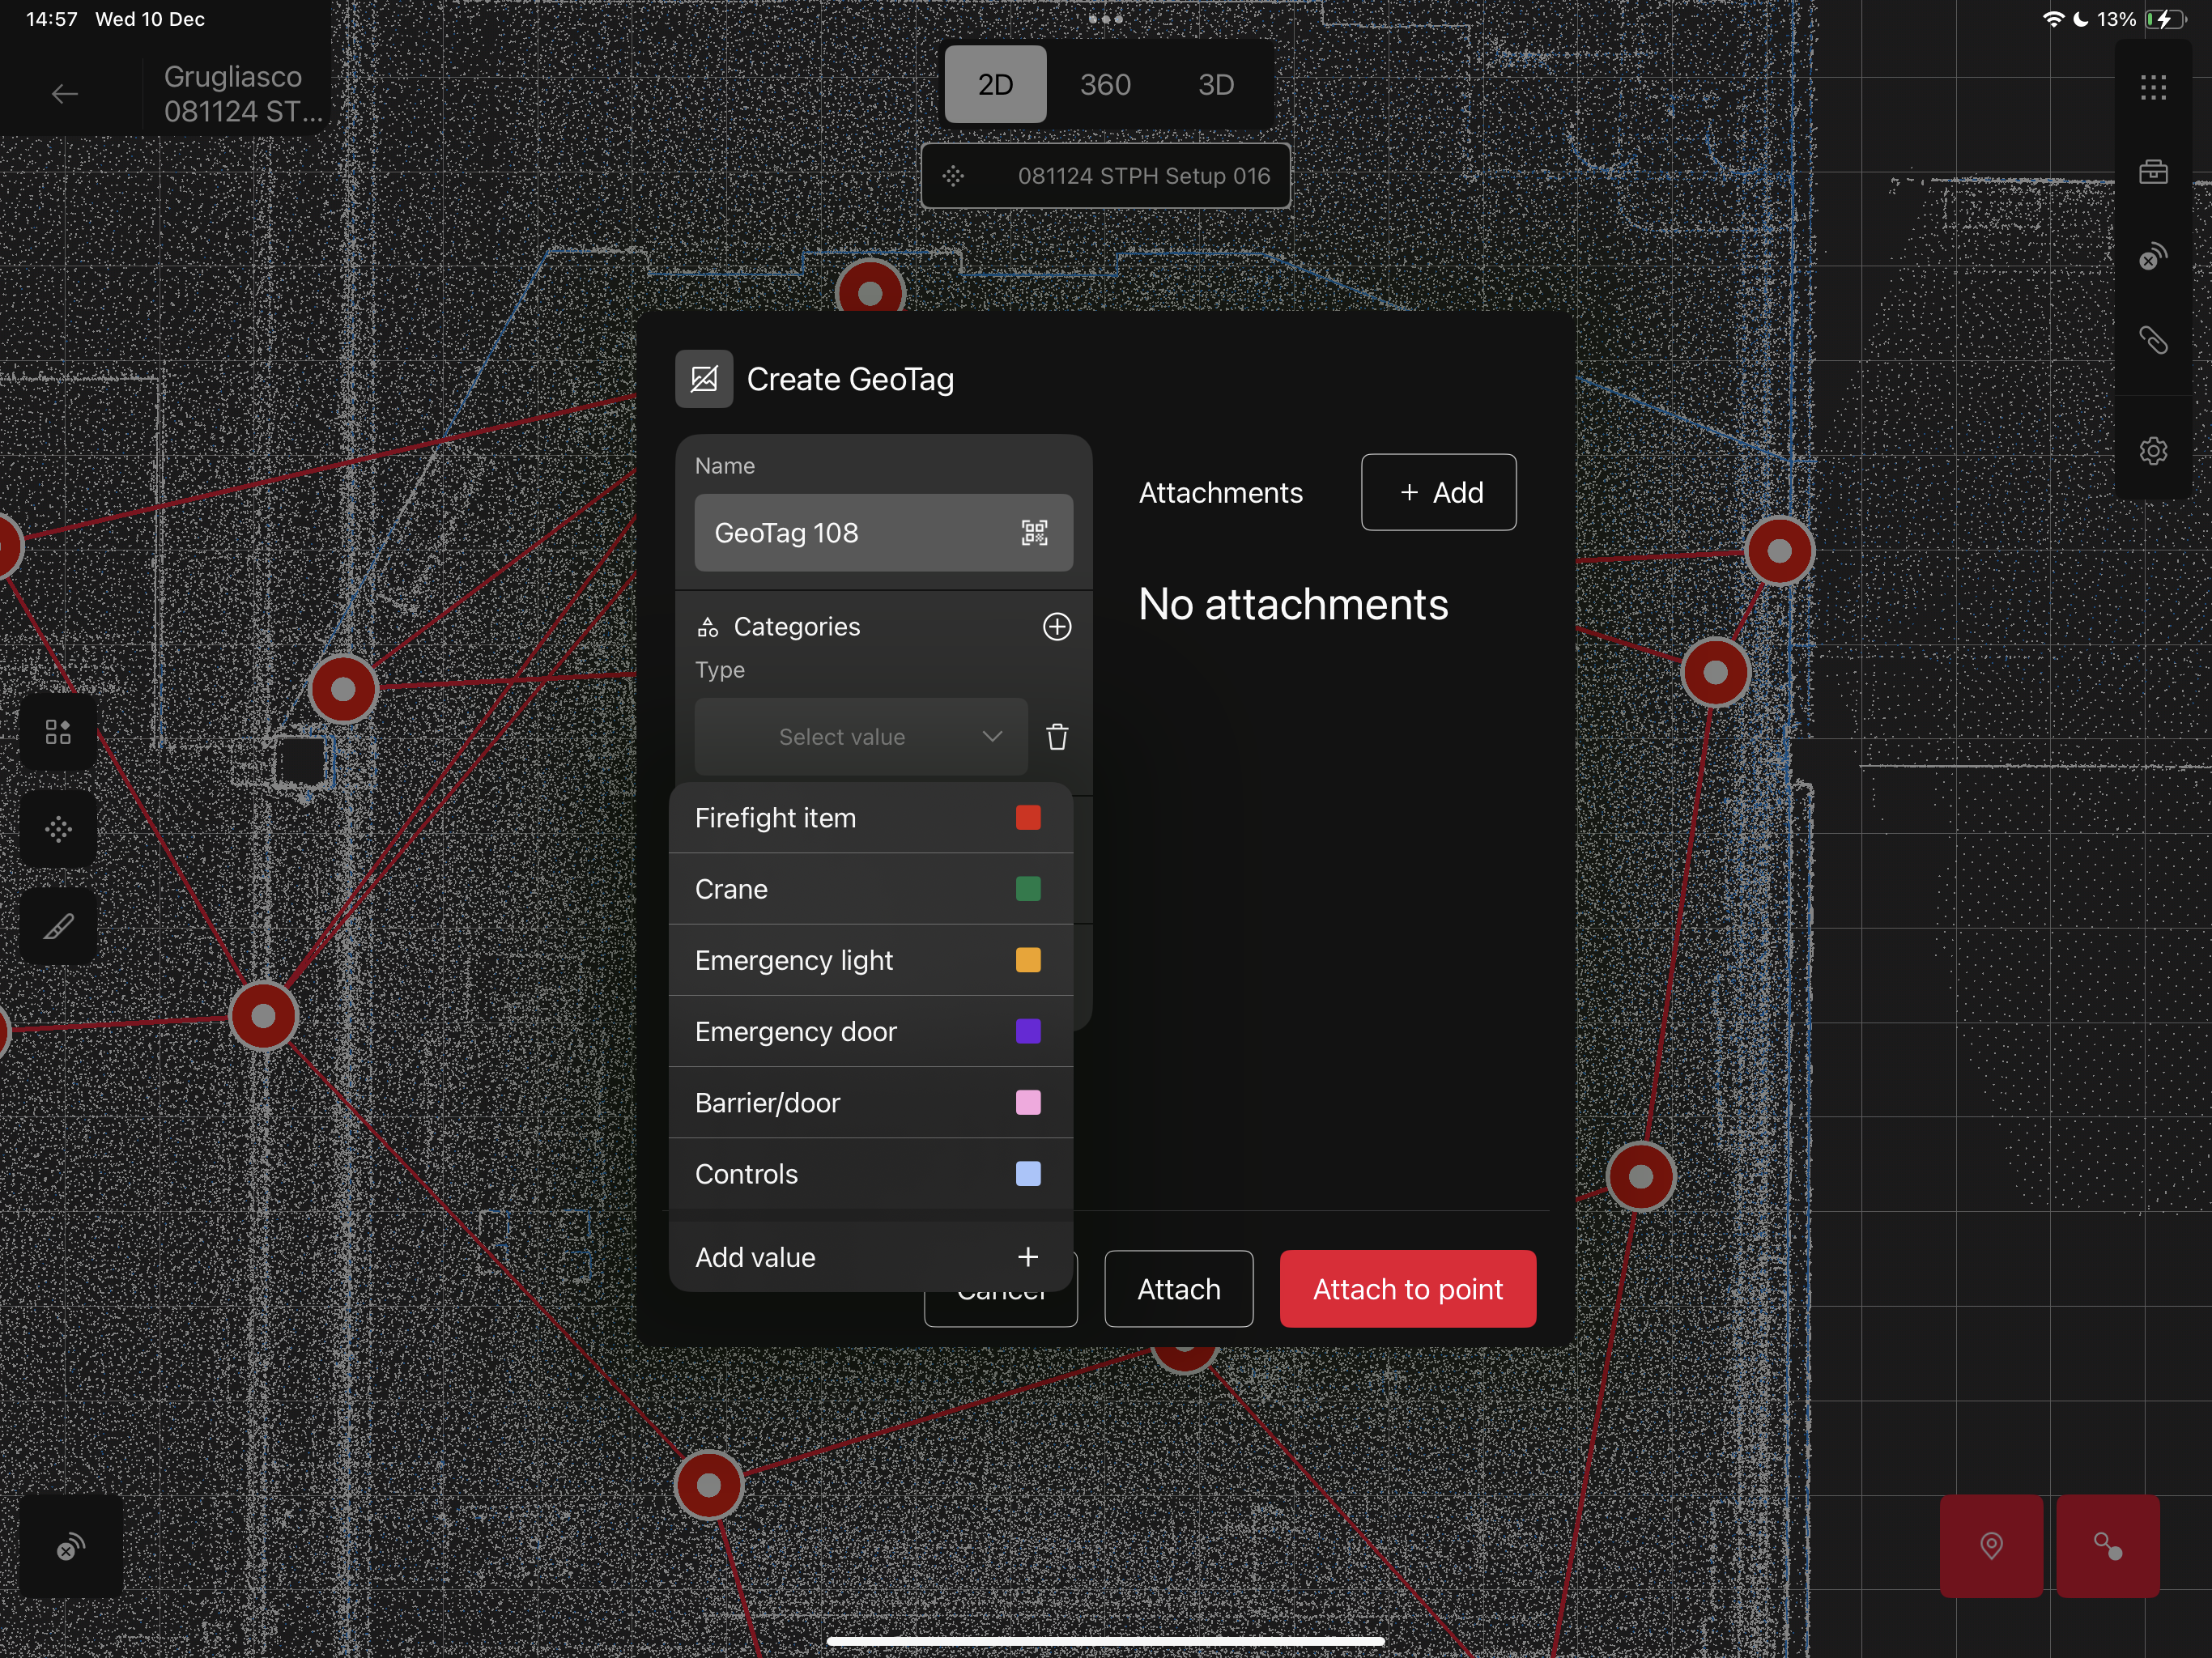Switch to the 3D view tab
This screenshot has height=1658, width=2212.
[1215, 85]
